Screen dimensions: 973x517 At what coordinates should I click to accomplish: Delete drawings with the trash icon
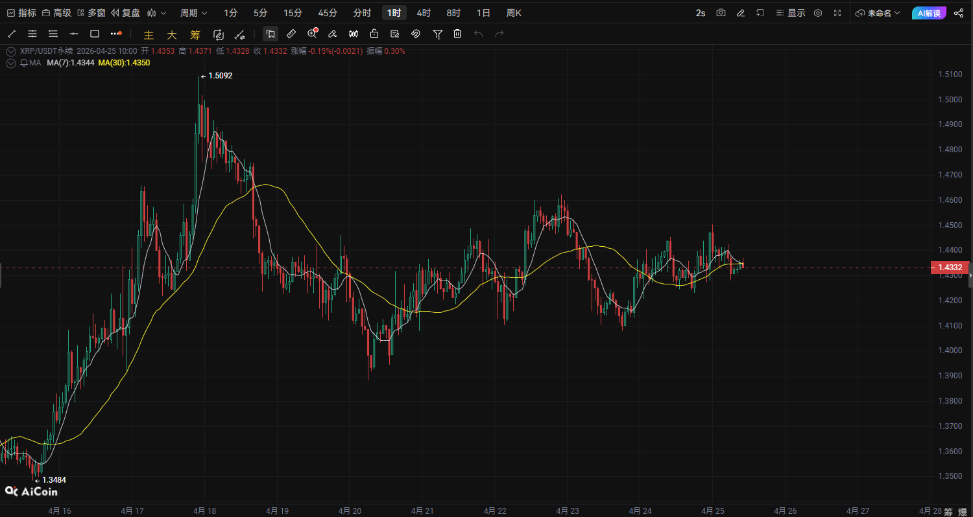457,34
